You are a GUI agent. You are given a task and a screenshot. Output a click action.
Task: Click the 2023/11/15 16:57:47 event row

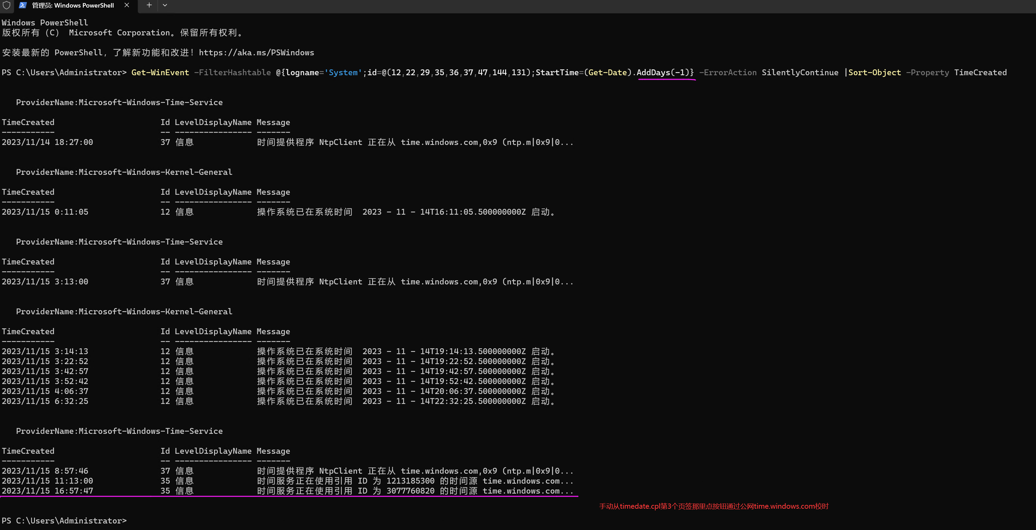(x=47, y=491)
